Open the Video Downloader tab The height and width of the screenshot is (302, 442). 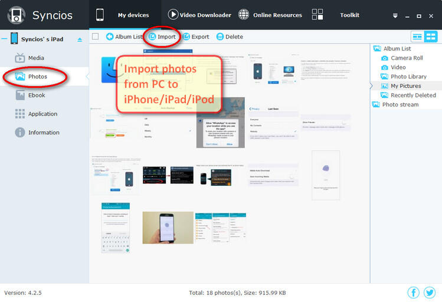(x=199, y=15)
